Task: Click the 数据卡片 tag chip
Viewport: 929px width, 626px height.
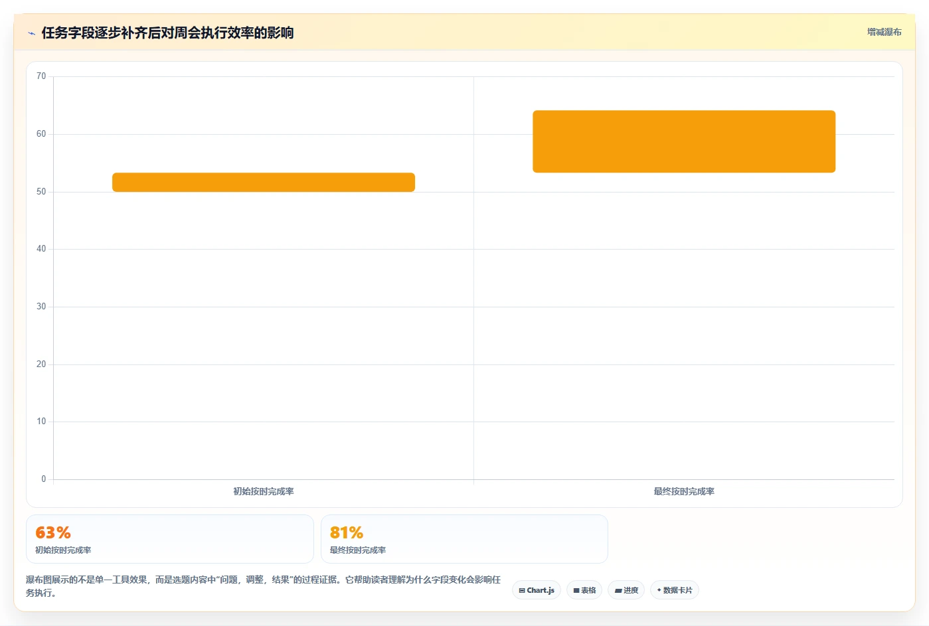Action: pos(675,590)
